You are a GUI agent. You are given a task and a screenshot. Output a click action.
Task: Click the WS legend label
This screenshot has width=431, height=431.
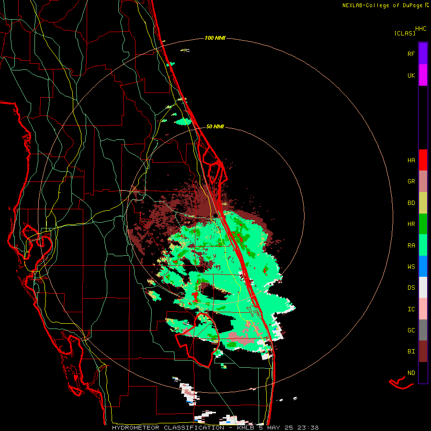411,267
